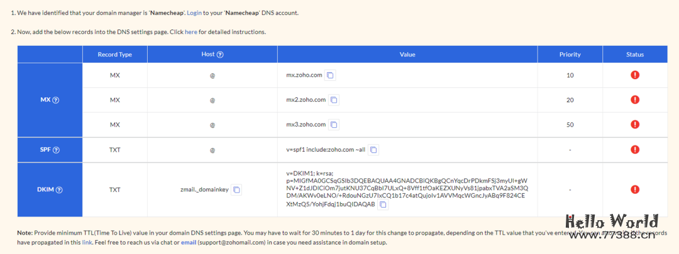This screenshot has height=254, width=679.
Task: Open the propagation check 'link'
Action: pos(87,242)
